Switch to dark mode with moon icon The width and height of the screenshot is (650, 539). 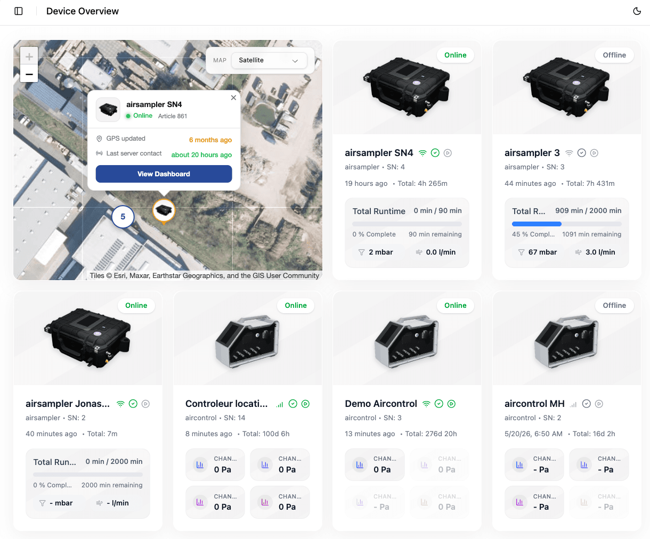click(x=637, y=11)
